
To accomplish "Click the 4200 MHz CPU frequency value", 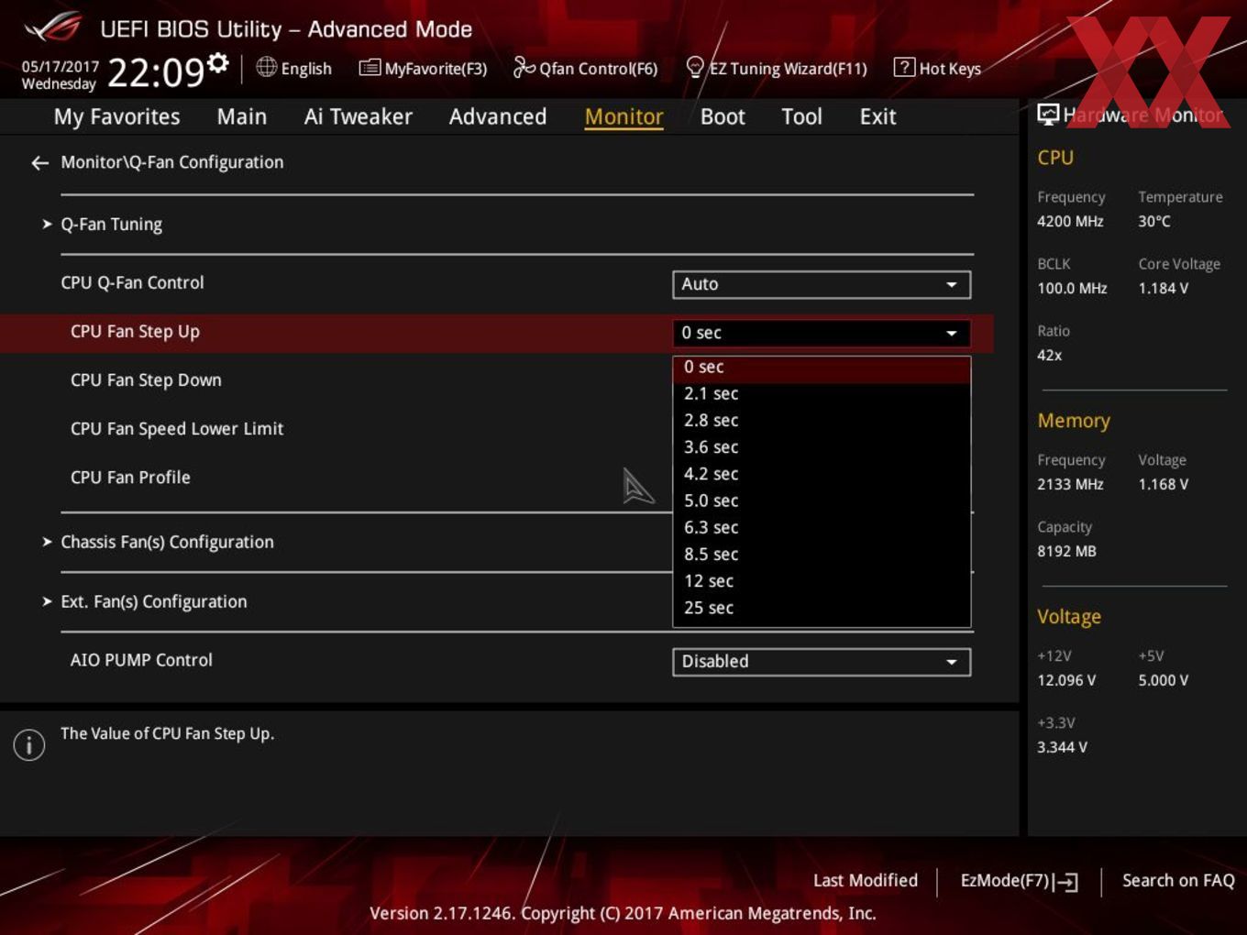I will point(1070,222).
